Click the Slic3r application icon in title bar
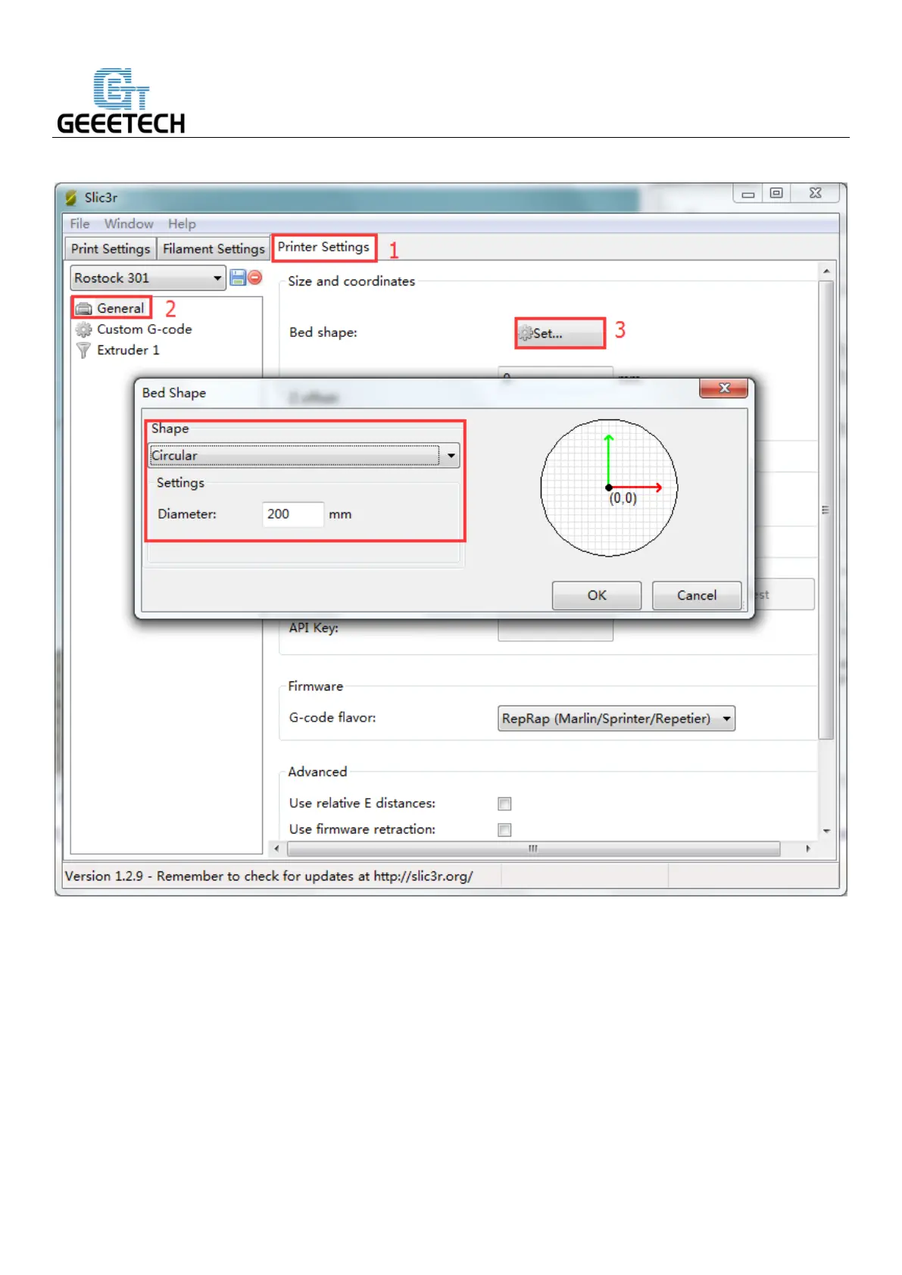Viewport: 902px width, 1275px height. click(71, 198)
